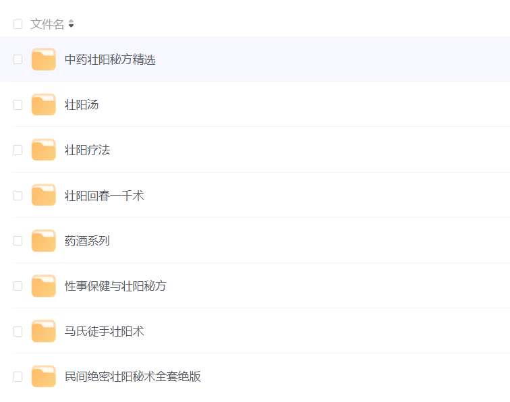Image resolution: width=510 pixels, height=402 pixels.
Task: Check the box for 马氏徒手壮阳术
Action: pyautogui.click(x=18, y=331)
